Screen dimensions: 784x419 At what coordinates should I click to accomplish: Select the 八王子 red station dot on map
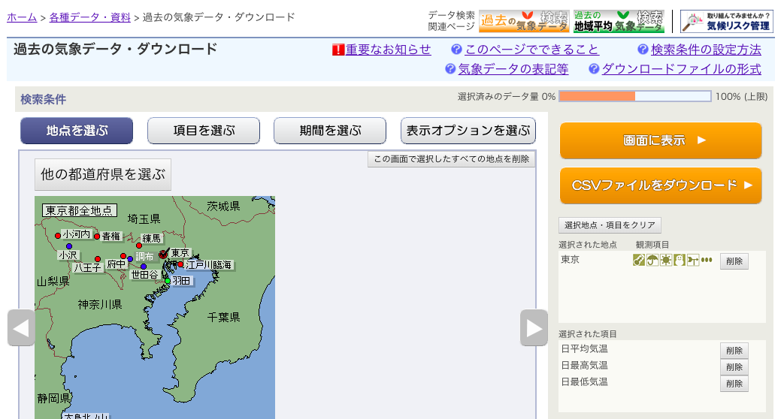(x=98, y=259)
